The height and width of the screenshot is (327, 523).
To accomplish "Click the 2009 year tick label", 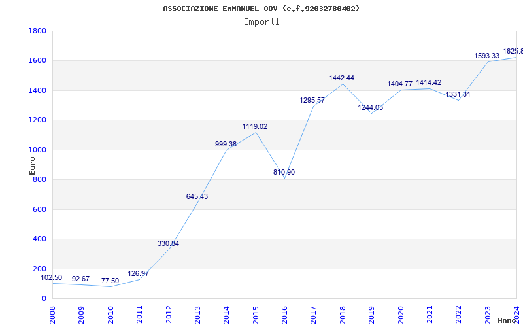I will [x=81, y=315].
